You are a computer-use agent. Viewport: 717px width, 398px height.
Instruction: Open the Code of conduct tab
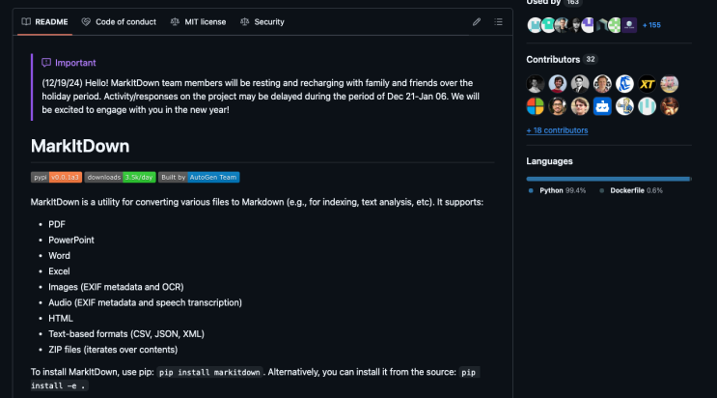click(x=120, y=21)
